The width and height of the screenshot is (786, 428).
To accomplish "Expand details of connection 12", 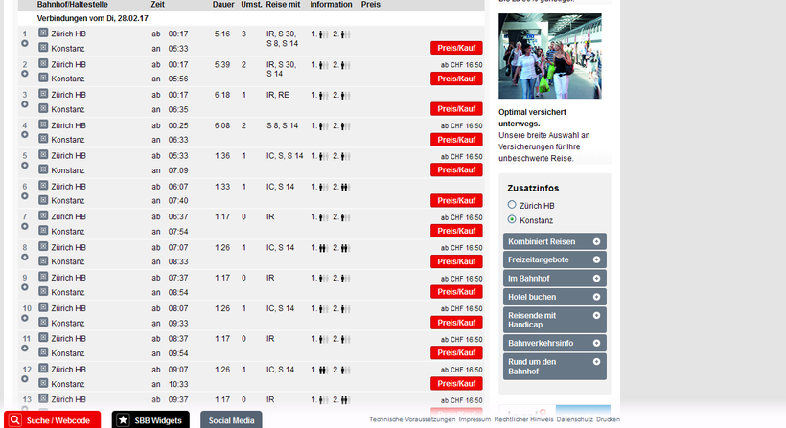I will (x=25, y=379).
